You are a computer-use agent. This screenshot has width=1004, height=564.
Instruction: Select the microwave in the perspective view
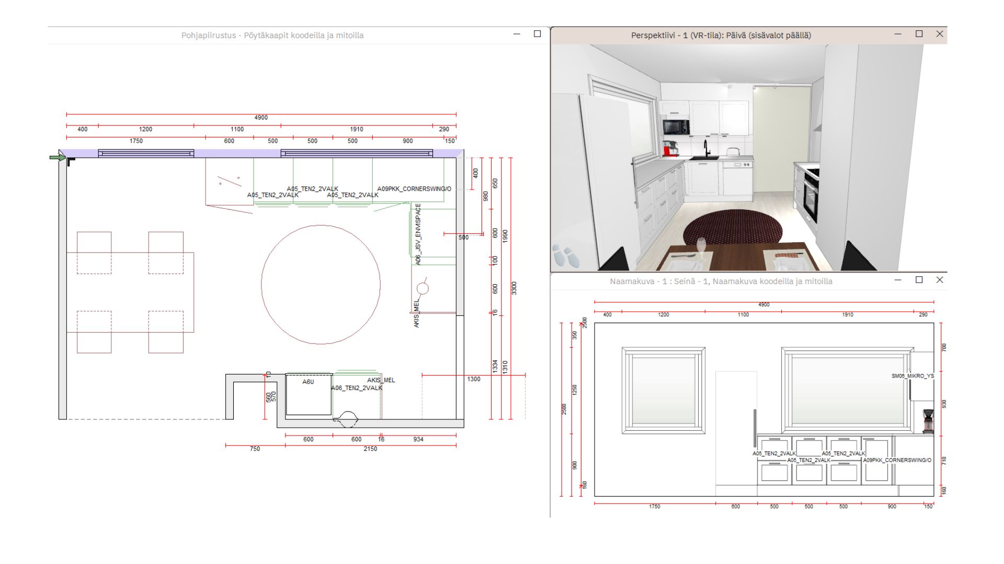pos(676,127)
